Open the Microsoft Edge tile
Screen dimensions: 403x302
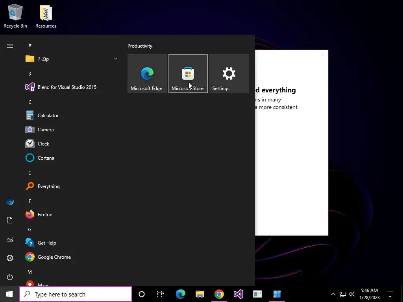(x=147, y=74)
